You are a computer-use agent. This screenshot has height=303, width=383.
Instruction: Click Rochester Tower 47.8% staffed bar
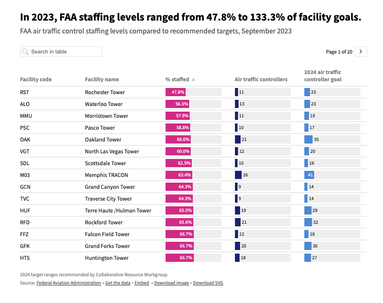pos(175,92)
